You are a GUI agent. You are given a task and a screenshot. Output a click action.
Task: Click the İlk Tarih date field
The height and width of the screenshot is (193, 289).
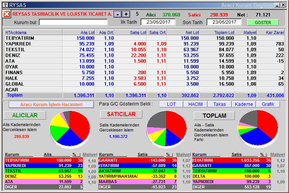click(158, 22)
